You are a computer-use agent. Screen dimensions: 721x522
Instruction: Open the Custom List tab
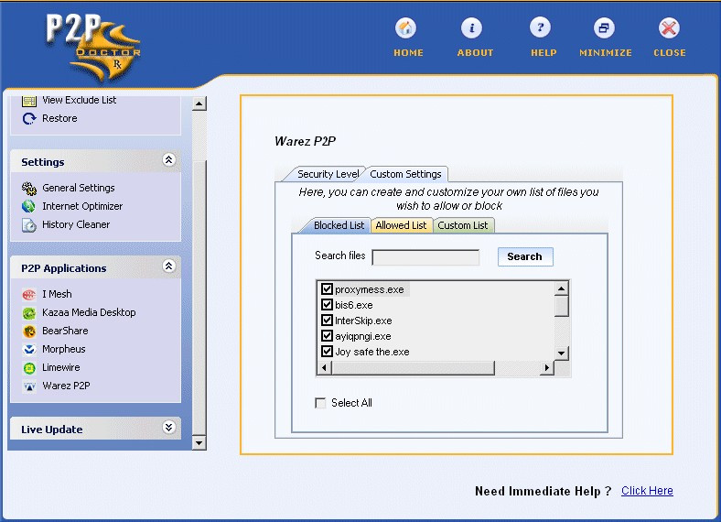[463, 225]
